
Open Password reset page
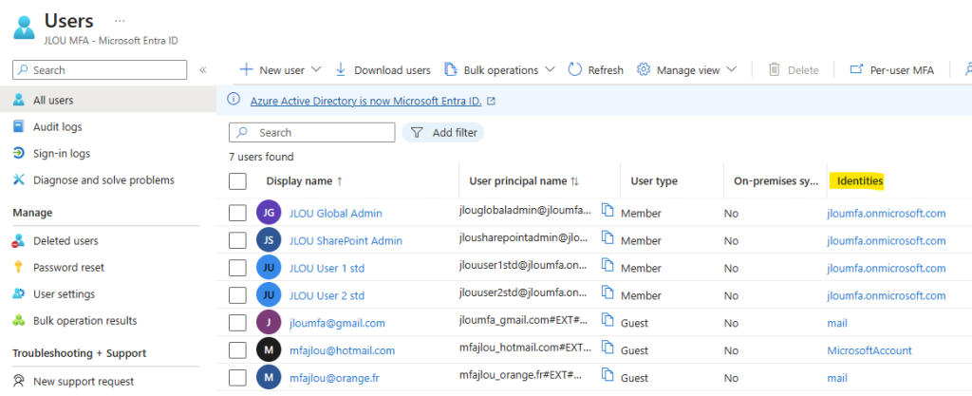(68, 268)
